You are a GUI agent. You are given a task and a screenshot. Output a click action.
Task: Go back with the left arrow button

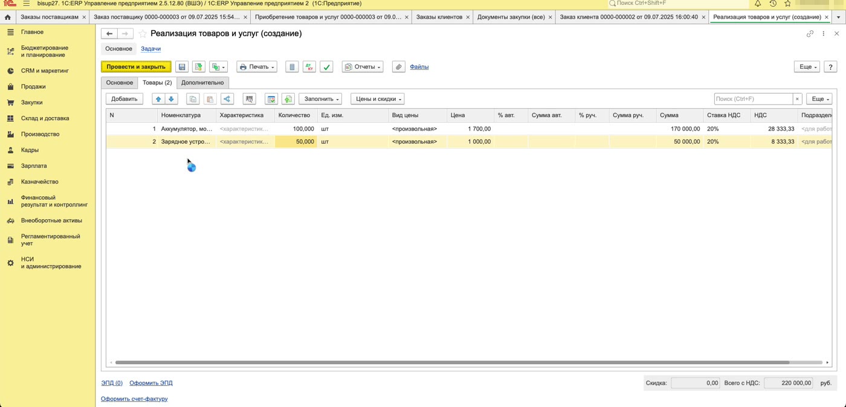click(x=109, y=34)
